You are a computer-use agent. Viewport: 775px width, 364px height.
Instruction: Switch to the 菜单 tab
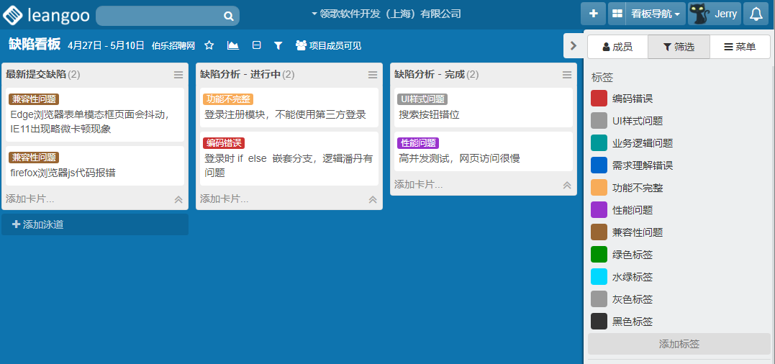click(740, 47)
